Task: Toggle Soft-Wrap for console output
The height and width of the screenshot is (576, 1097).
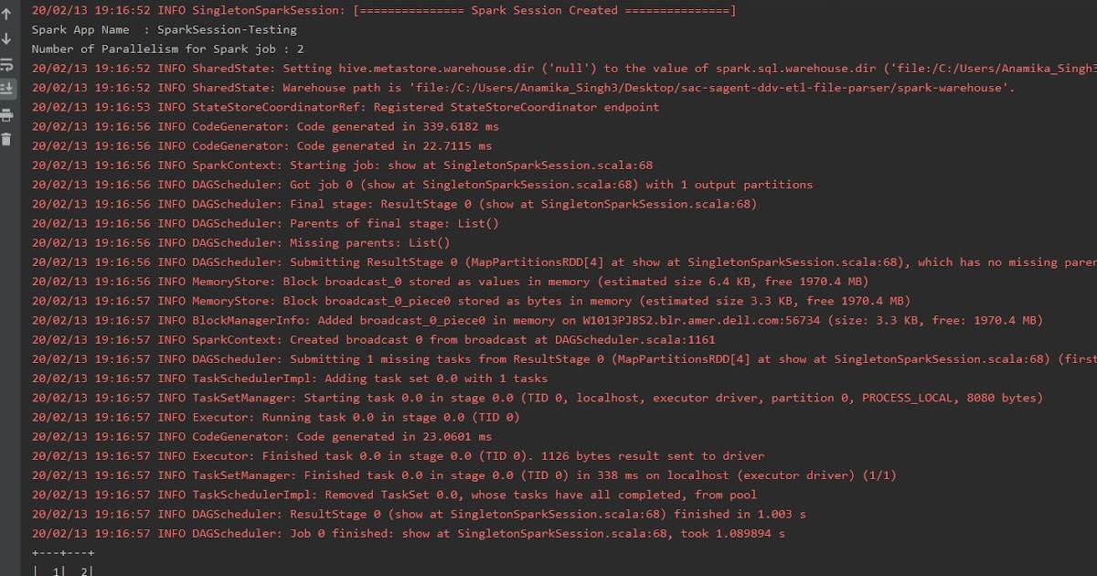Action: click(7, 65)
